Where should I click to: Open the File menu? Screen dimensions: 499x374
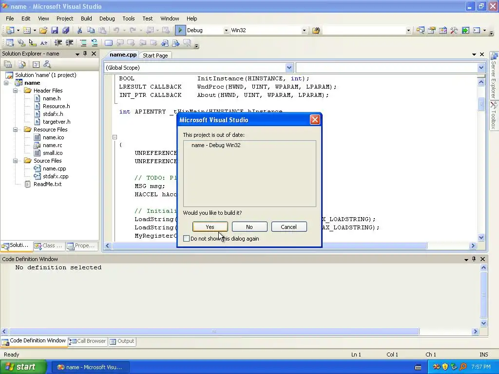pos(10,19)
